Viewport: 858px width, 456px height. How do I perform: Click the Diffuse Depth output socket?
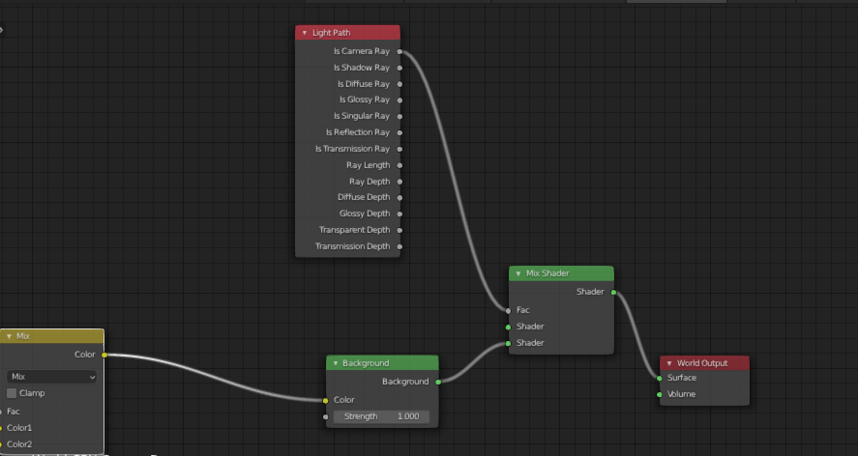(x=400, y=197)
